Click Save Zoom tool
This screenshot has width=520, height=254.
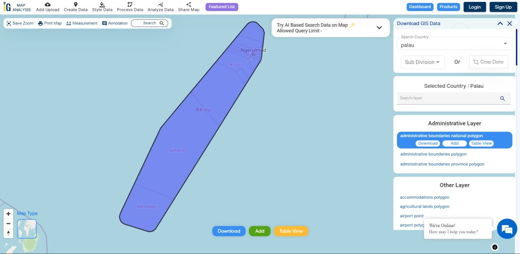20,23
